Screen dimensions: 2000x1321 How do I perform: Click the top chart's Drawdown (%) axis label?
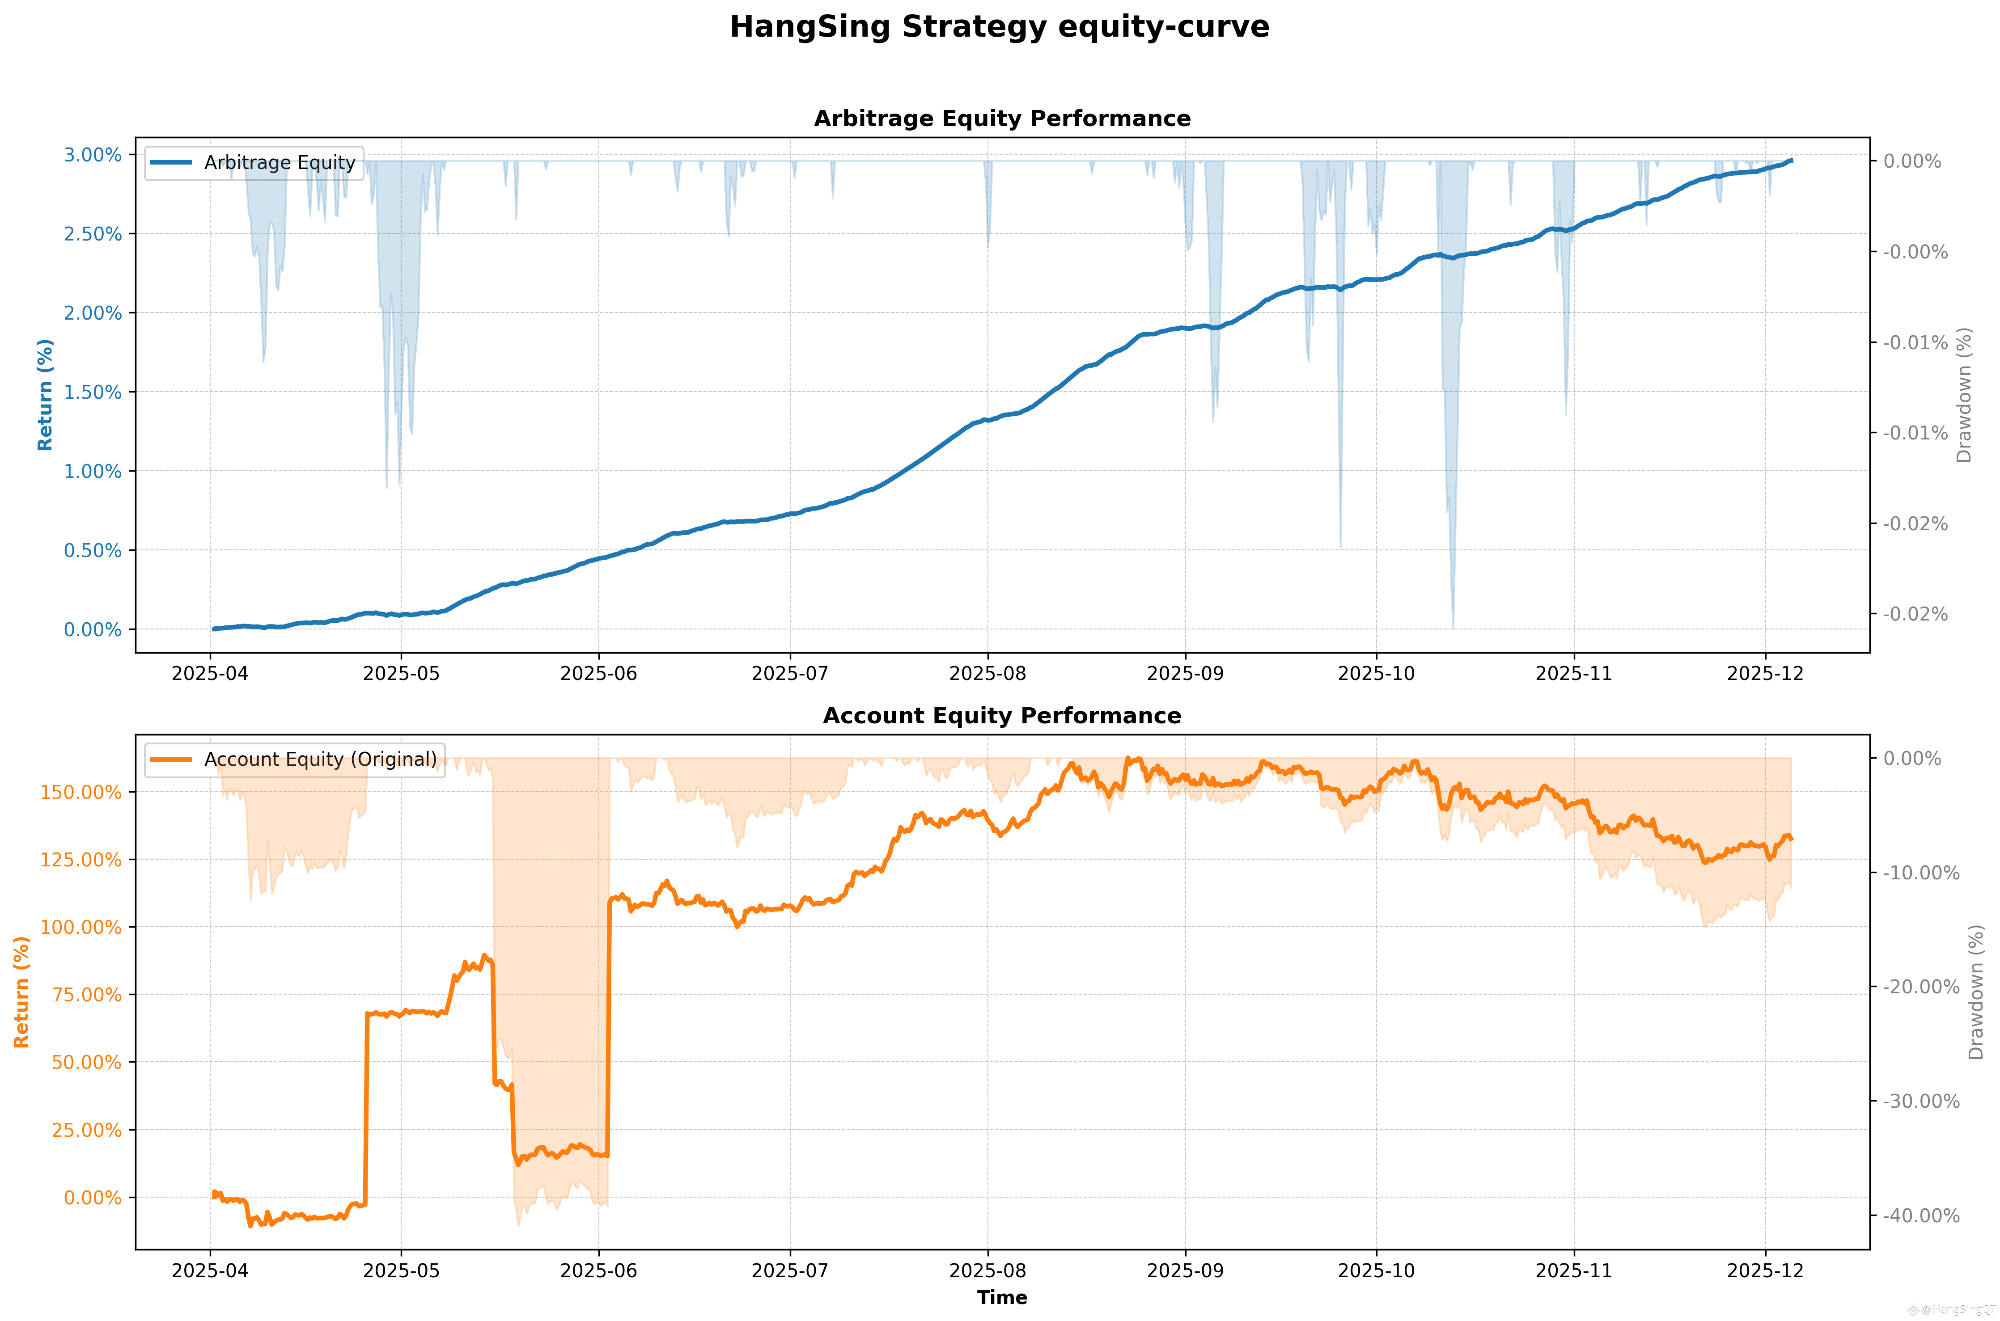[1964, 394]
